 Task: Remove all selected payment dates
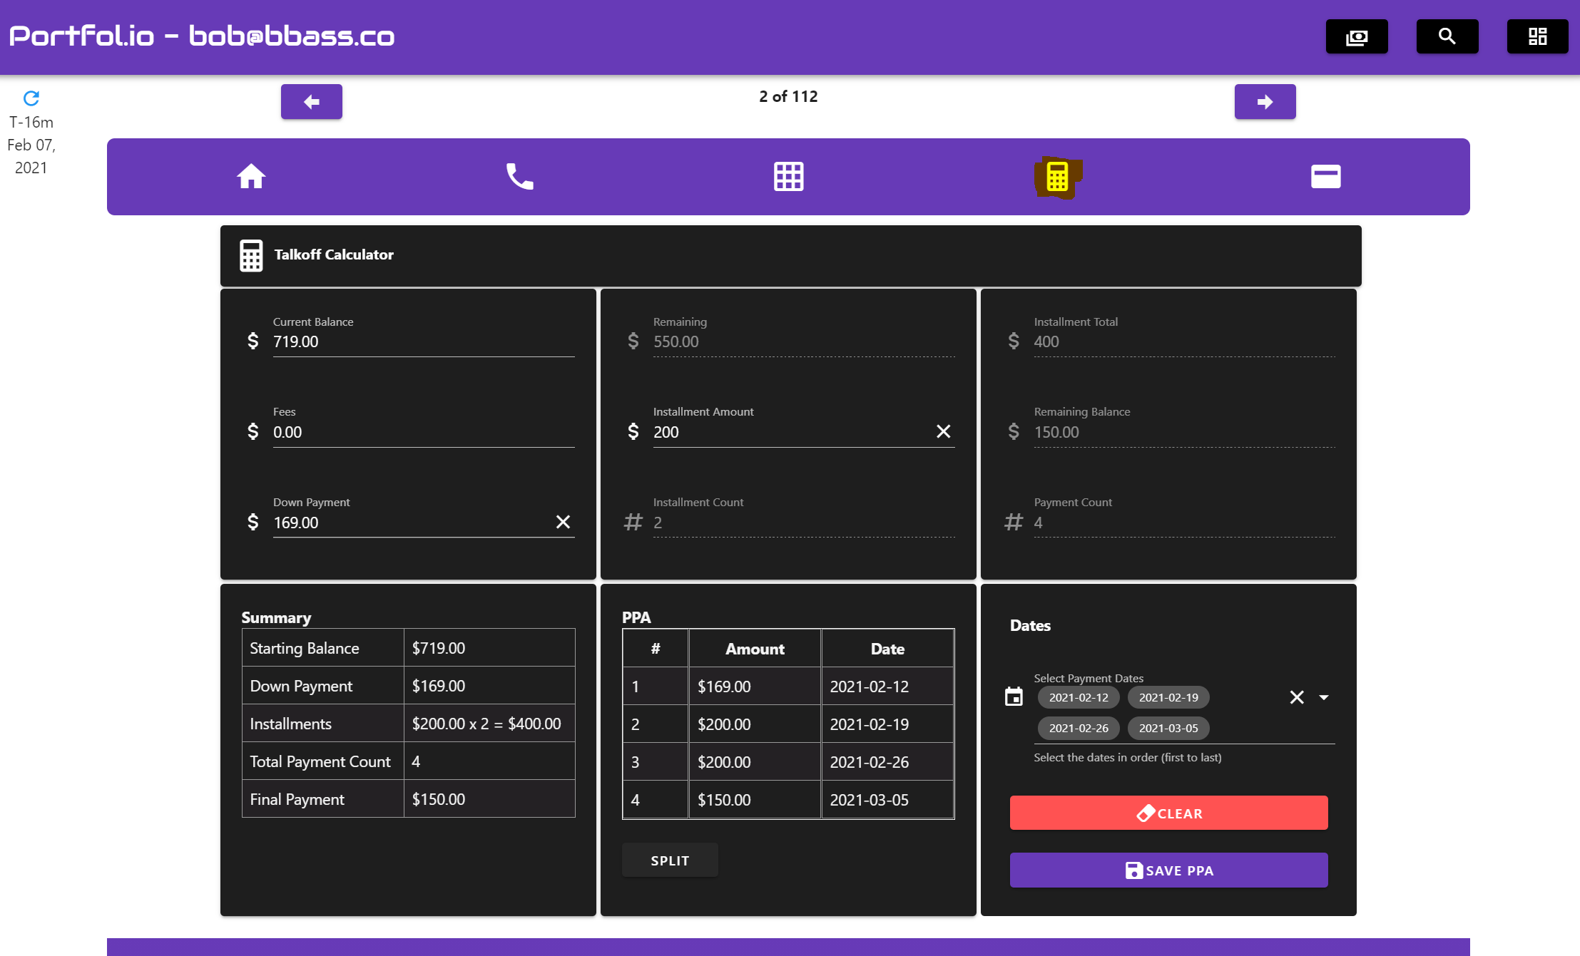coord(1297,697)
